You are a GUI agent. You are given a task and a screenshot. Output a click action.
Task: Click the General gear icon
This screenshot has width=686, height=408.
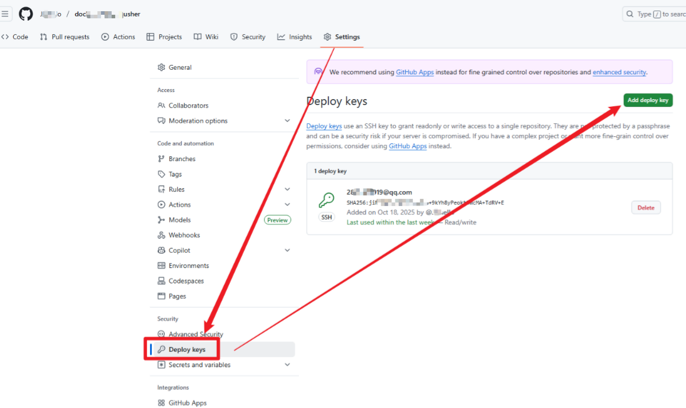(161, 67)
